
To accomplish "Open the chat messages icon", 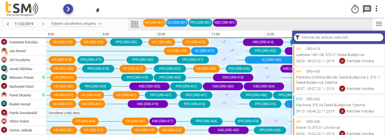I will [367, 9].
